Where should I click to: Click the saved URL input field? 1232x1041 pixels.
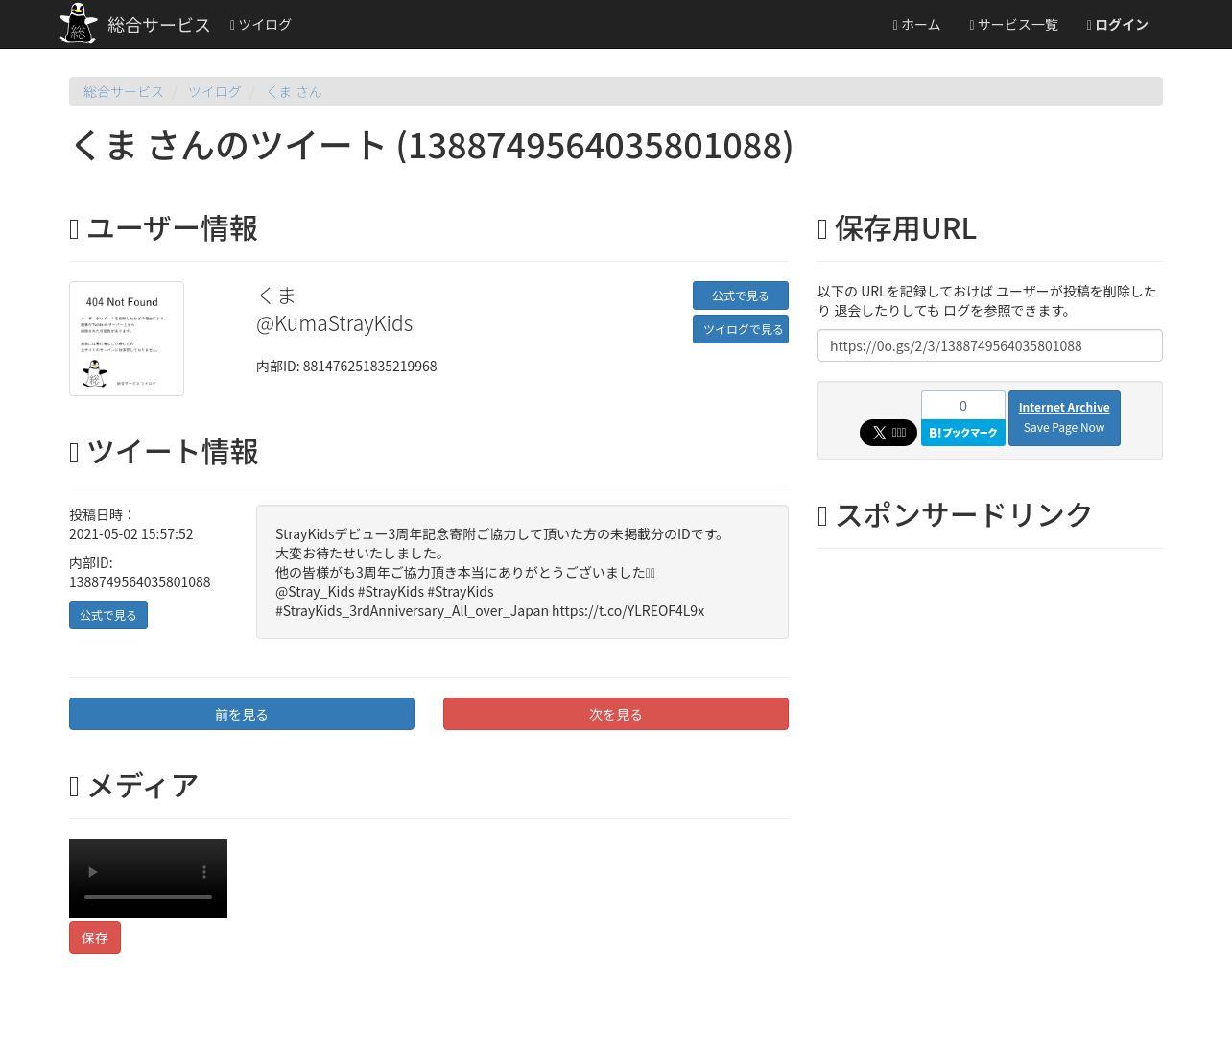coord(990,345)
